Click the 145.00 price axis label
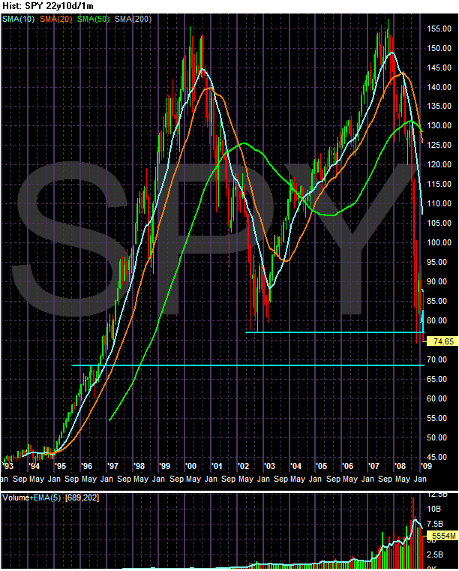This screenshot has height=571, width=459. pos(439,68)
